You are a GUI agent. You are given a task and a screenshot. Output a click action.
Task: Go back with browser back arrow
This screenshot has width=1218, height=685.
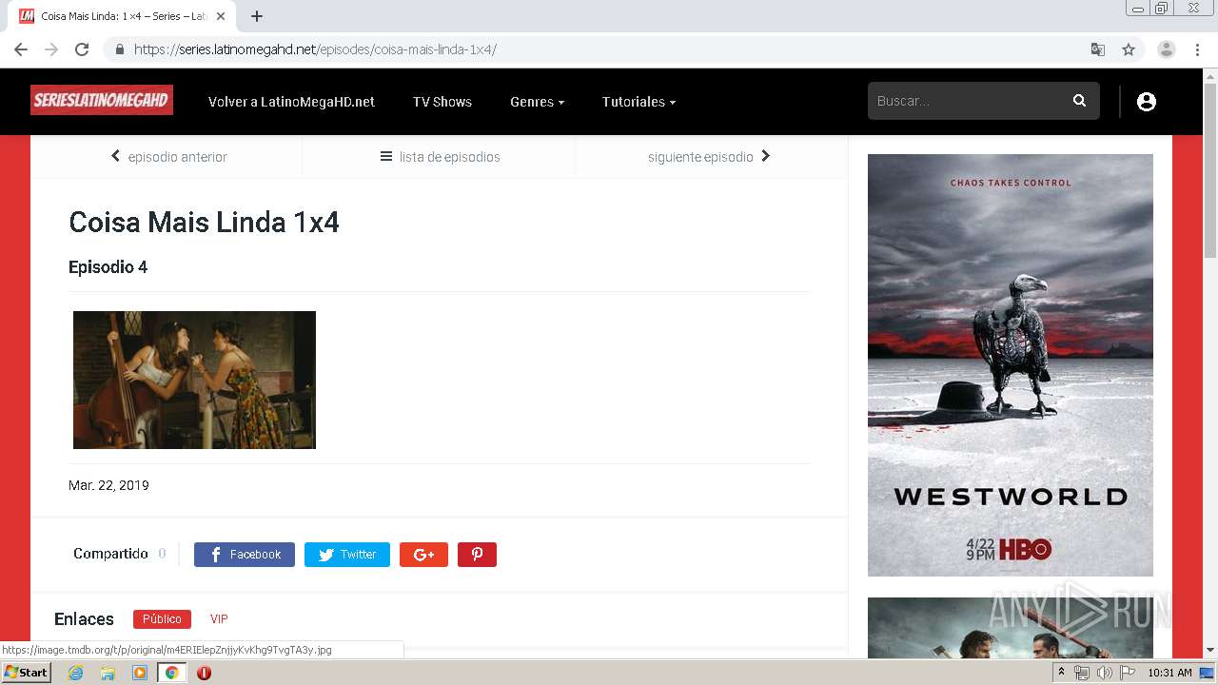21,49
